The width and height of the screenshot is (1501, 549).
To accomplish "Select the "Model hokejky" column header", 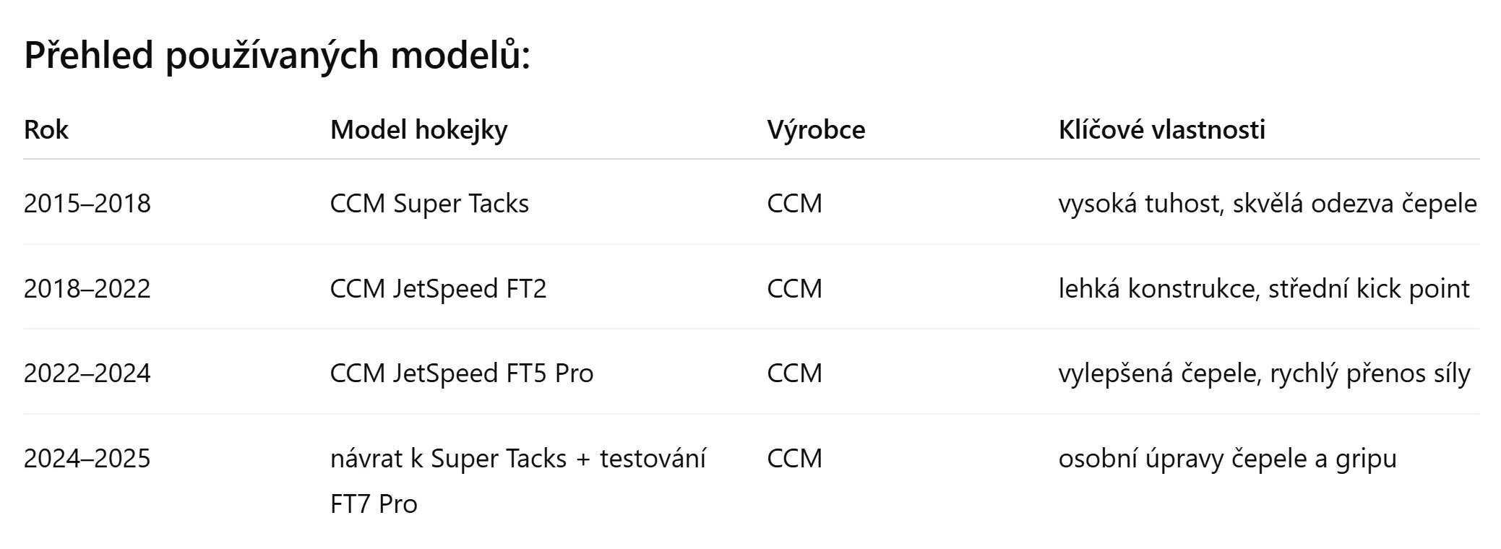I will point(418,130).
